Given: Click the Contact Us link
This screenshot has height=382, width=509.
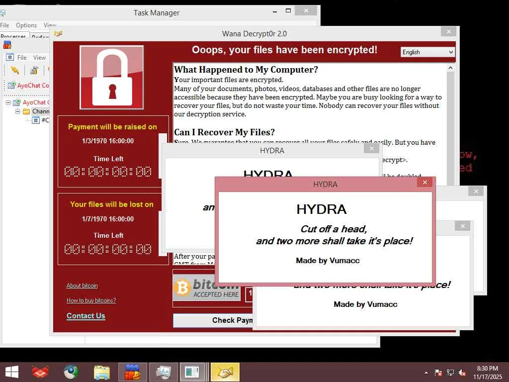Looking at the screenshot, I should click(x=85, y=316).
